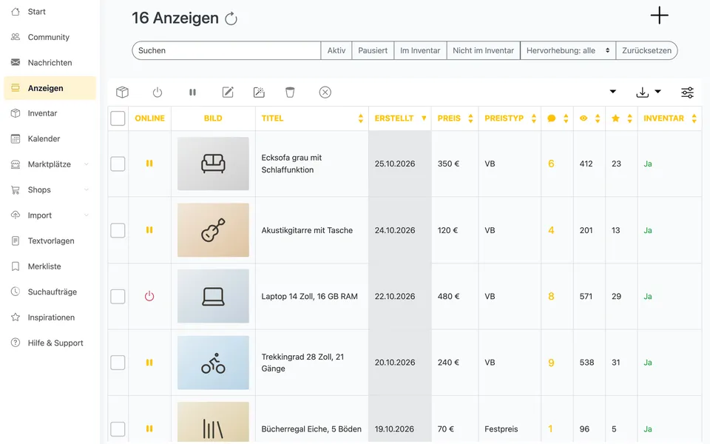Click the Suchaufträge clock icon
The width and height of the screenshot is (710, 444).
[16, 292]
